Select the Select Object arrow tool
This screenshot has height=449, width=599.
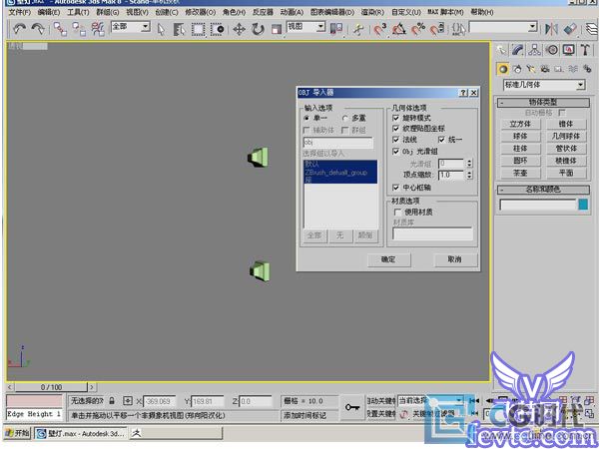[161, 29]
